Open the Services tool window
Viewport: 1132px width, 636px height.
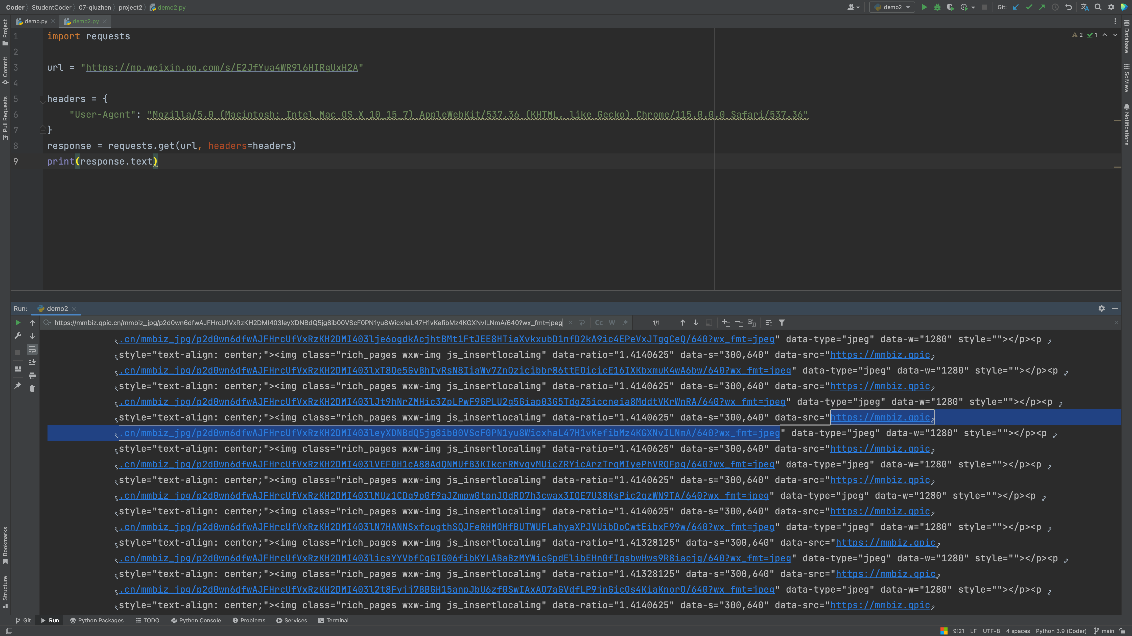291,620
